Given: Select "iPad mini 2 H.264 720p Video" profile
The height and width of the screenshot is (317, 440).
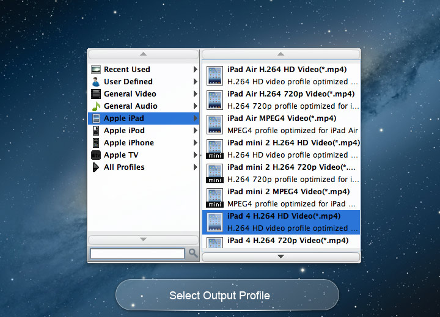Looking at the screenshot, I should (x=281, y=173).
